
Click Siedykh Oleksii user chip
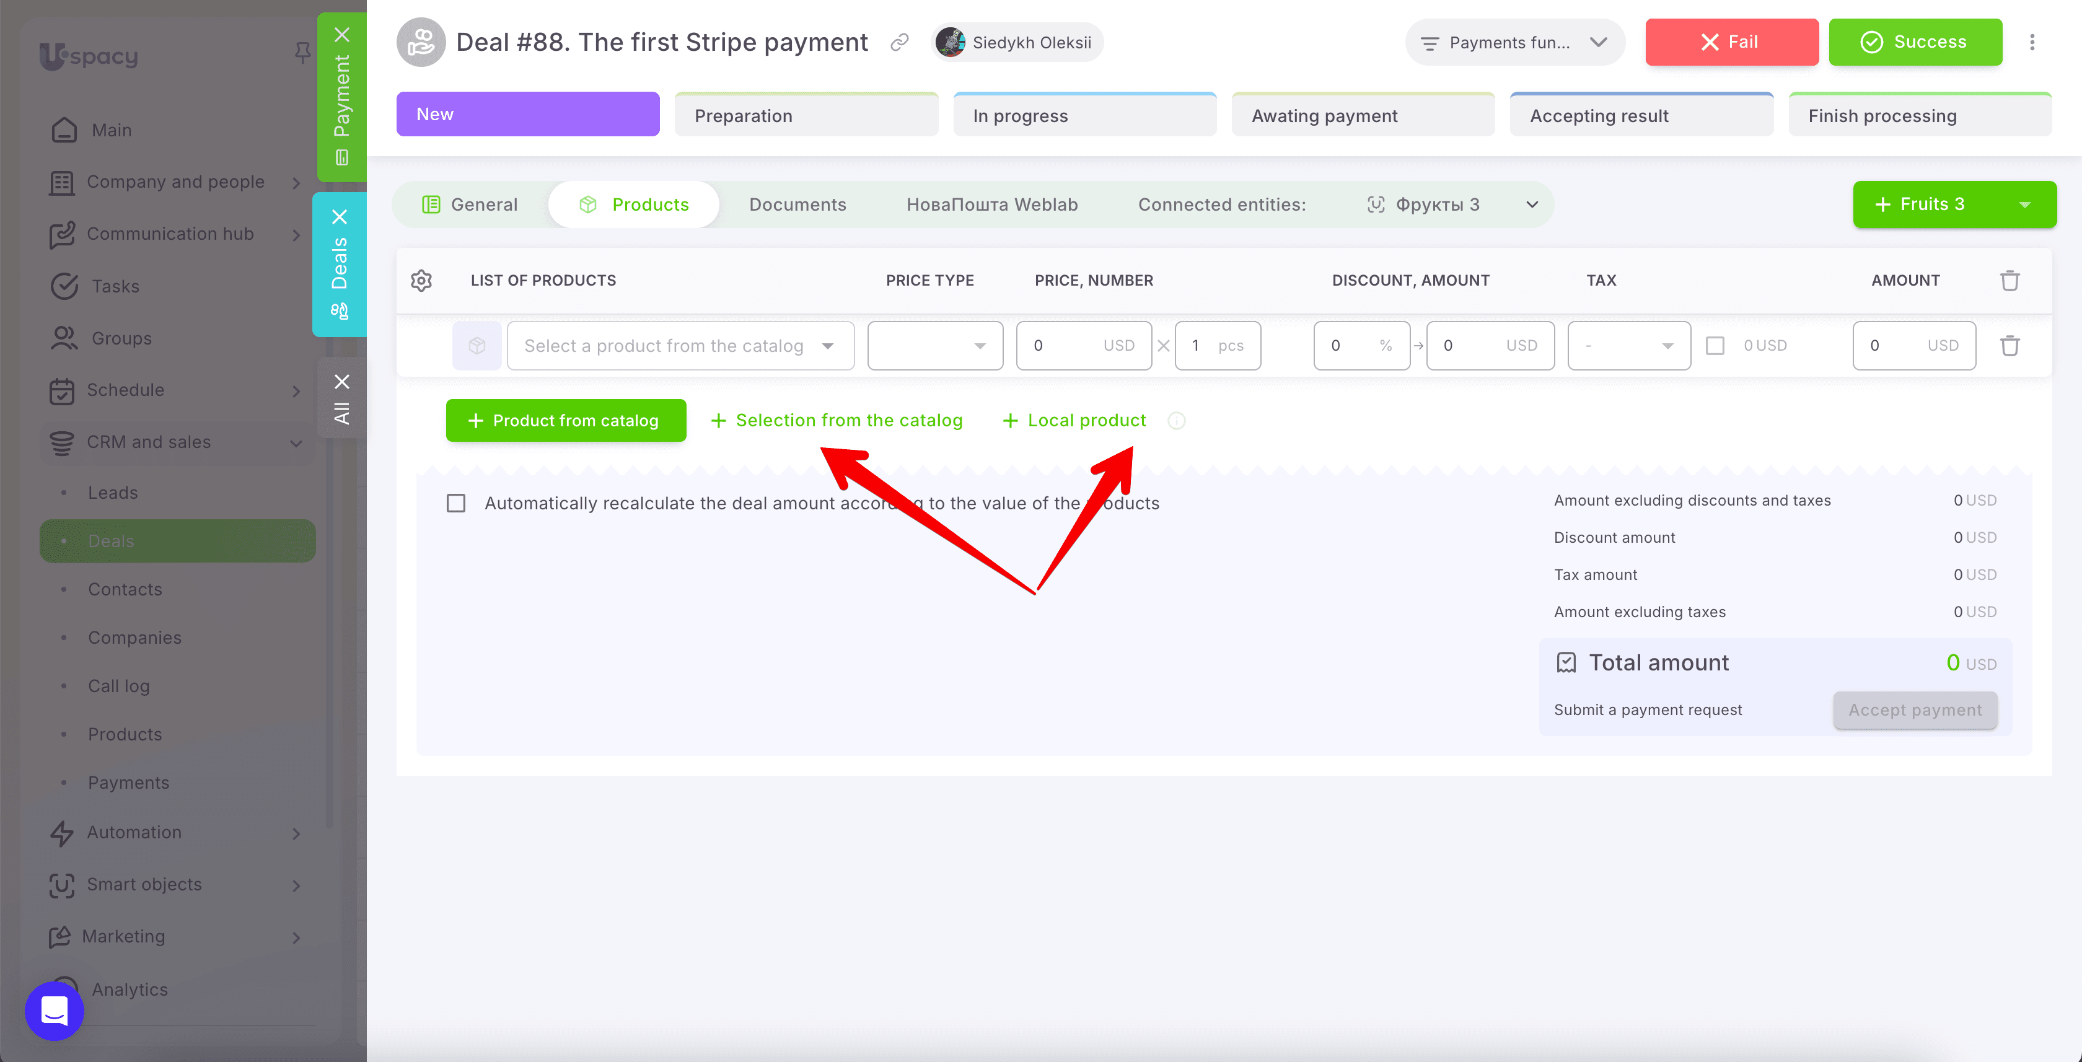point(1017,42)
